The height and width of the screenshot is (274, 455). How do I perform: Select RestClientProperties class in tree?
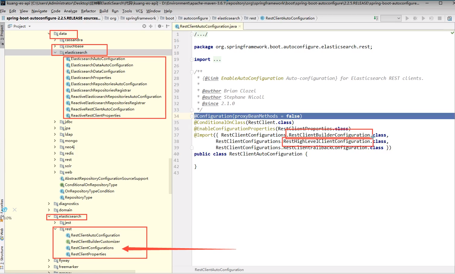88,254
